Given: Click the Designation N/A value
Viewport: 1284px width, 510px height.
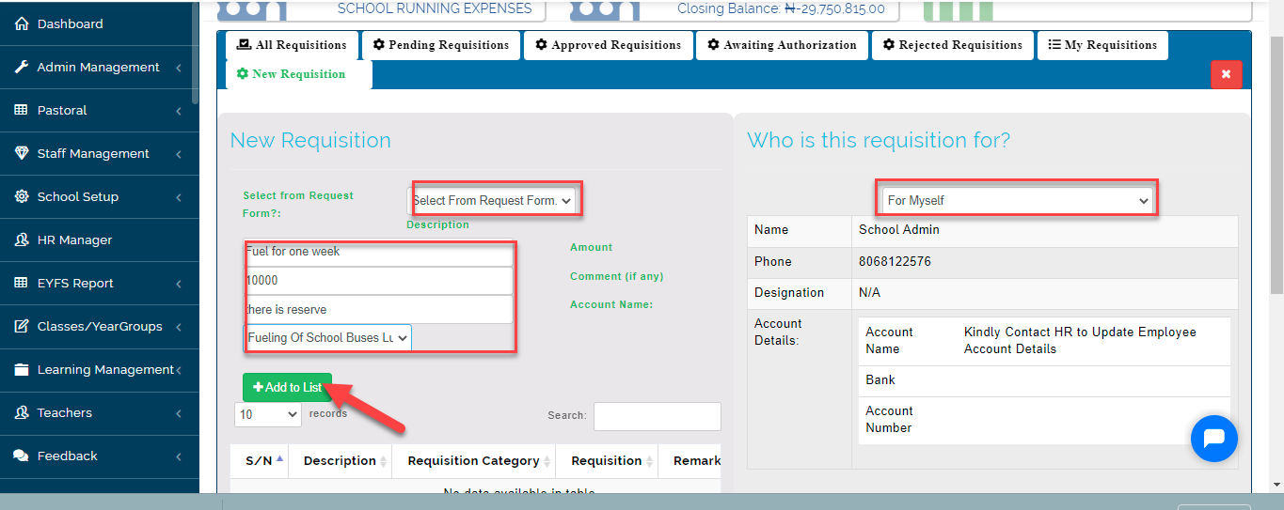Looking at the screenshot, I should 869,293.
